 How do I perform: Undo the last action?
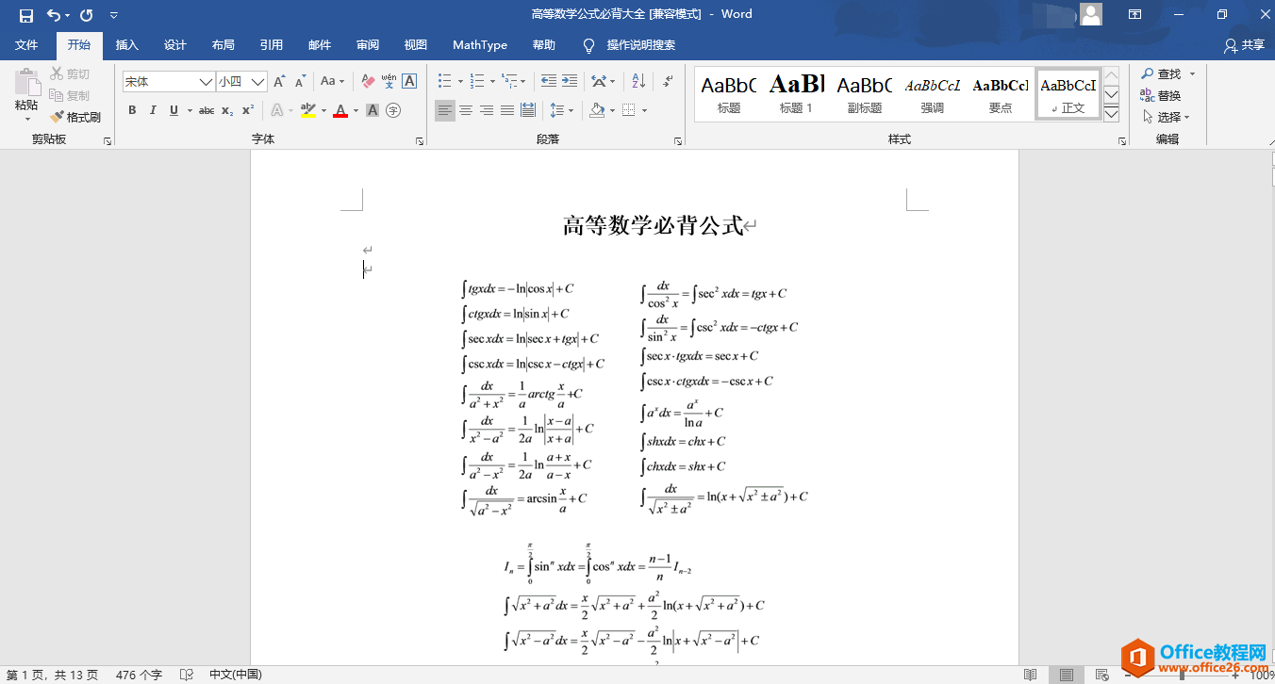point(54,15)
